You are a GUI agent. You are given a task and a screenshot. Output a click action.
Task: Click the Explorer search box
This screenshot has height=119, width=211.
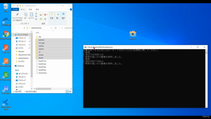pos(66,28)
